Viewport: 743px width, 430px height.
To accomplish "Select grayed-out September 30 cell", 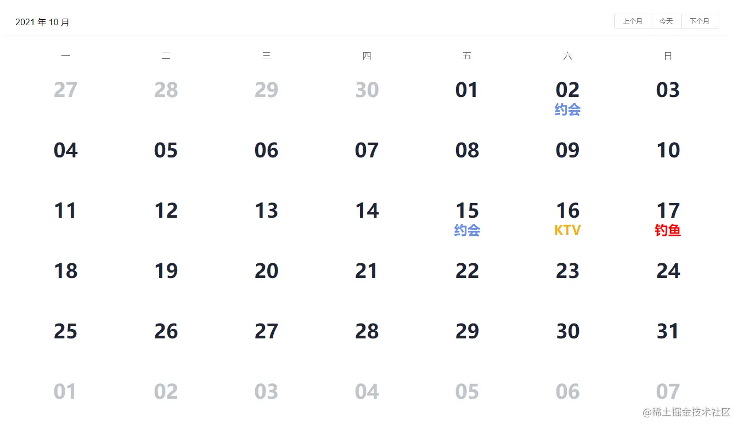I will coord(367,90).
